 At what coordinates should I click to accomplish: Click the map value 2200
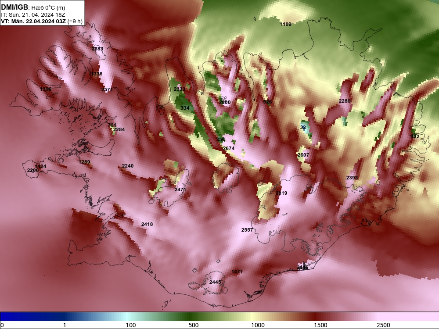[33, 170]
